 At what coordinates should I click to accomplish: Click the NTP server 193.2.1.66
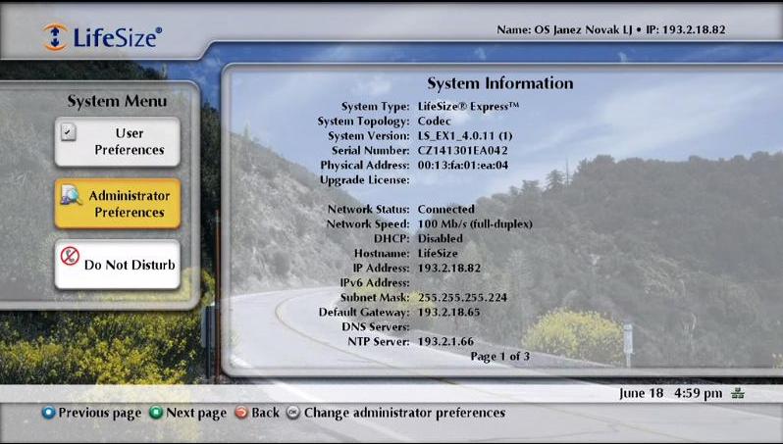coord(445,342)
